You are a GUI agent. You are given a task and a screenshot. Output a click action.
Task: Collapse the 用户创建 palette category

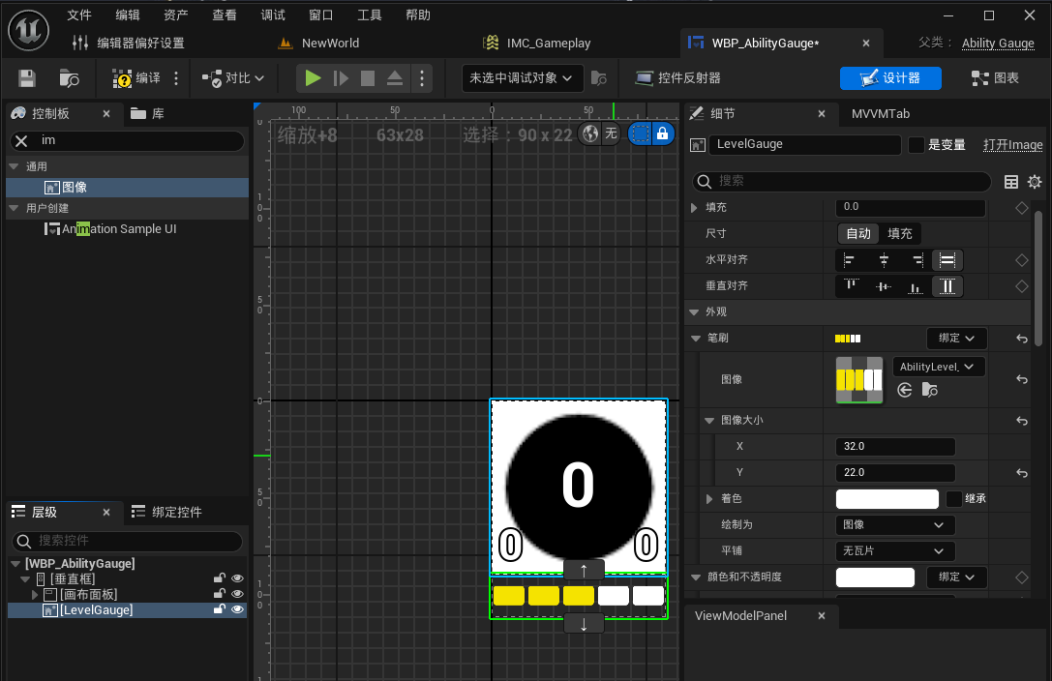click(14, 208)
